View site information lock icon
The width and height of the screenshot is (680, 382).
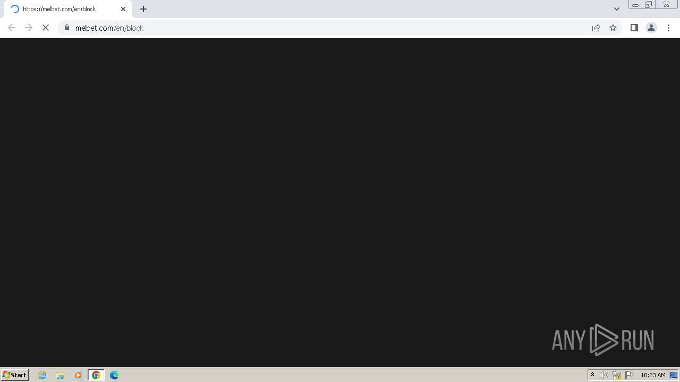click(x=67, y=28)
